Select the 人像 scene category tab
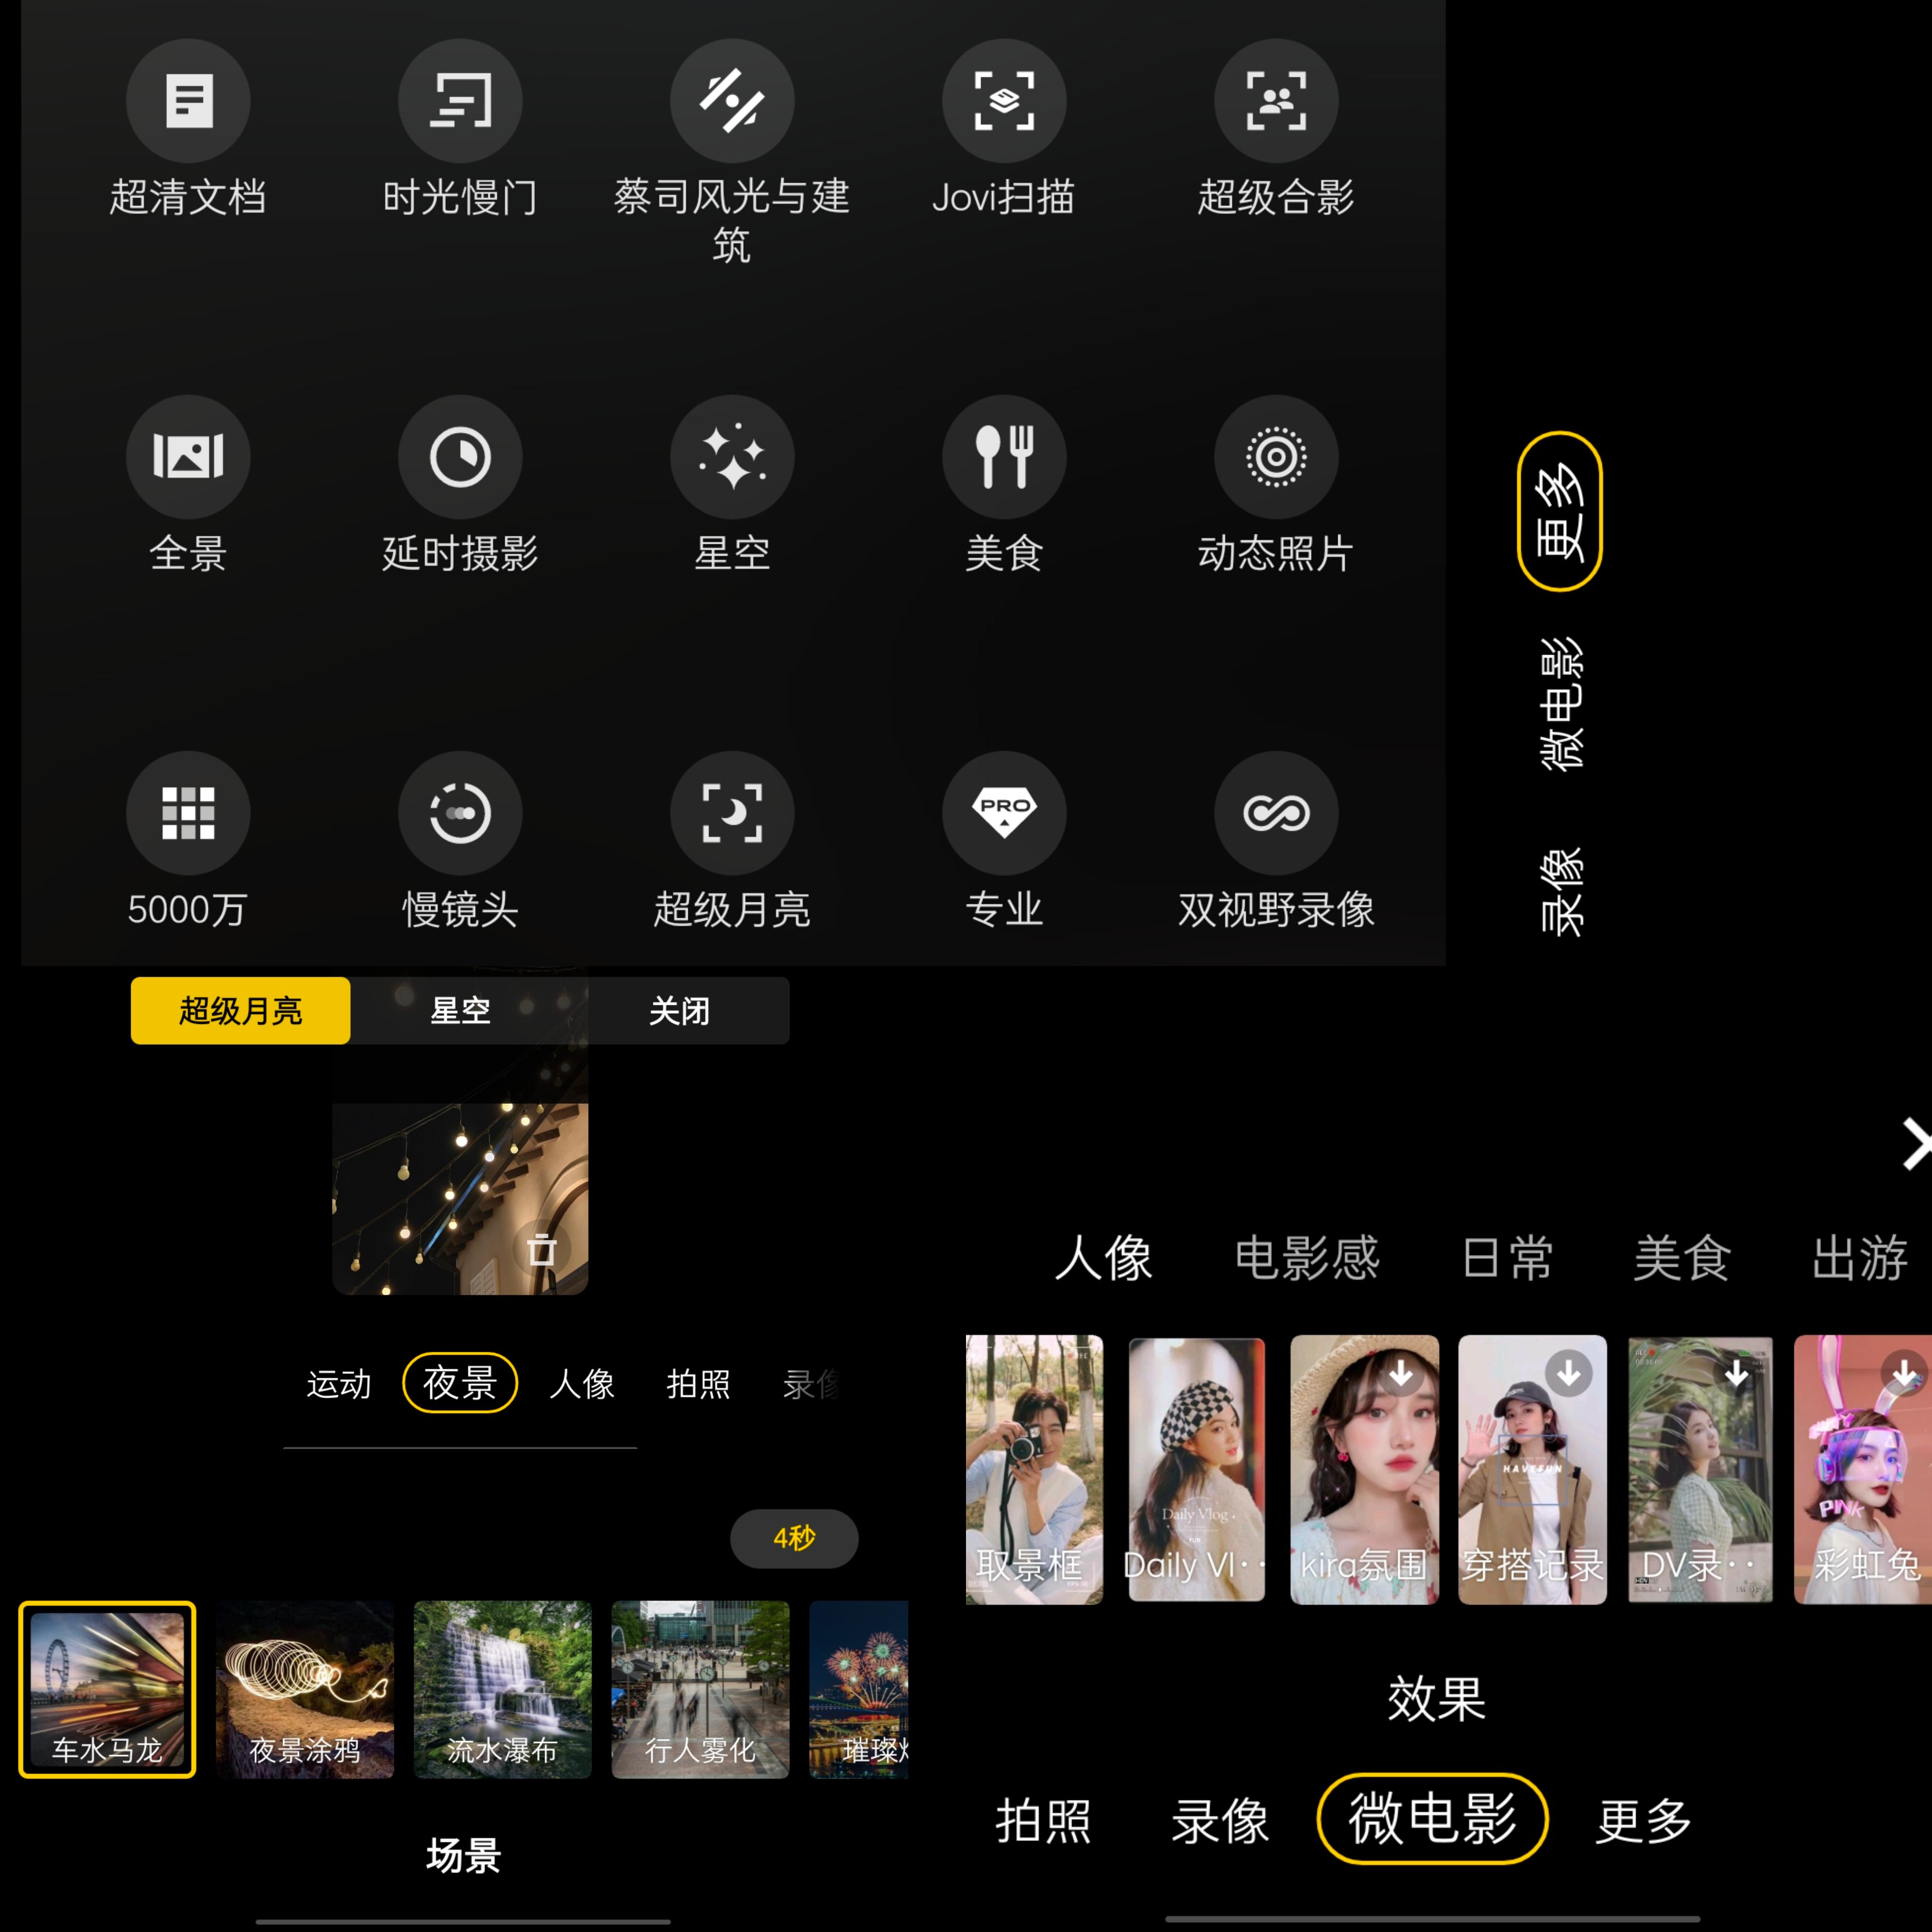This screenshot has height=1932, width=1932. (582, 1384)
